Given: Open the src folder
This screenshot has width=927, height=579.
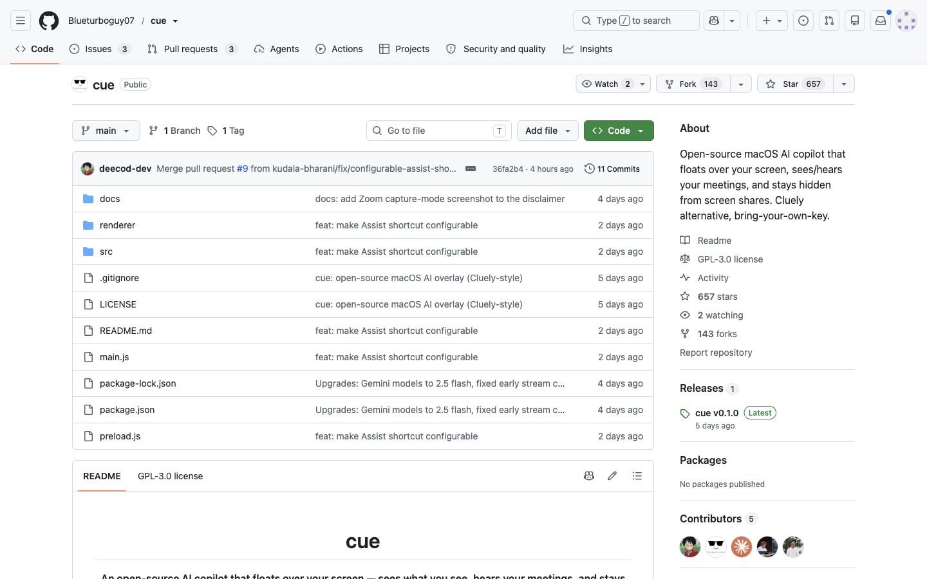Looking at the screenshot, I should click(106, 252).
